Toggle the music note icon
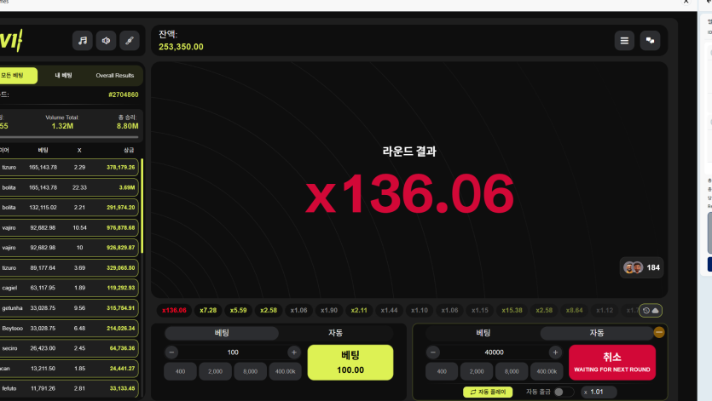 point(82,41)
